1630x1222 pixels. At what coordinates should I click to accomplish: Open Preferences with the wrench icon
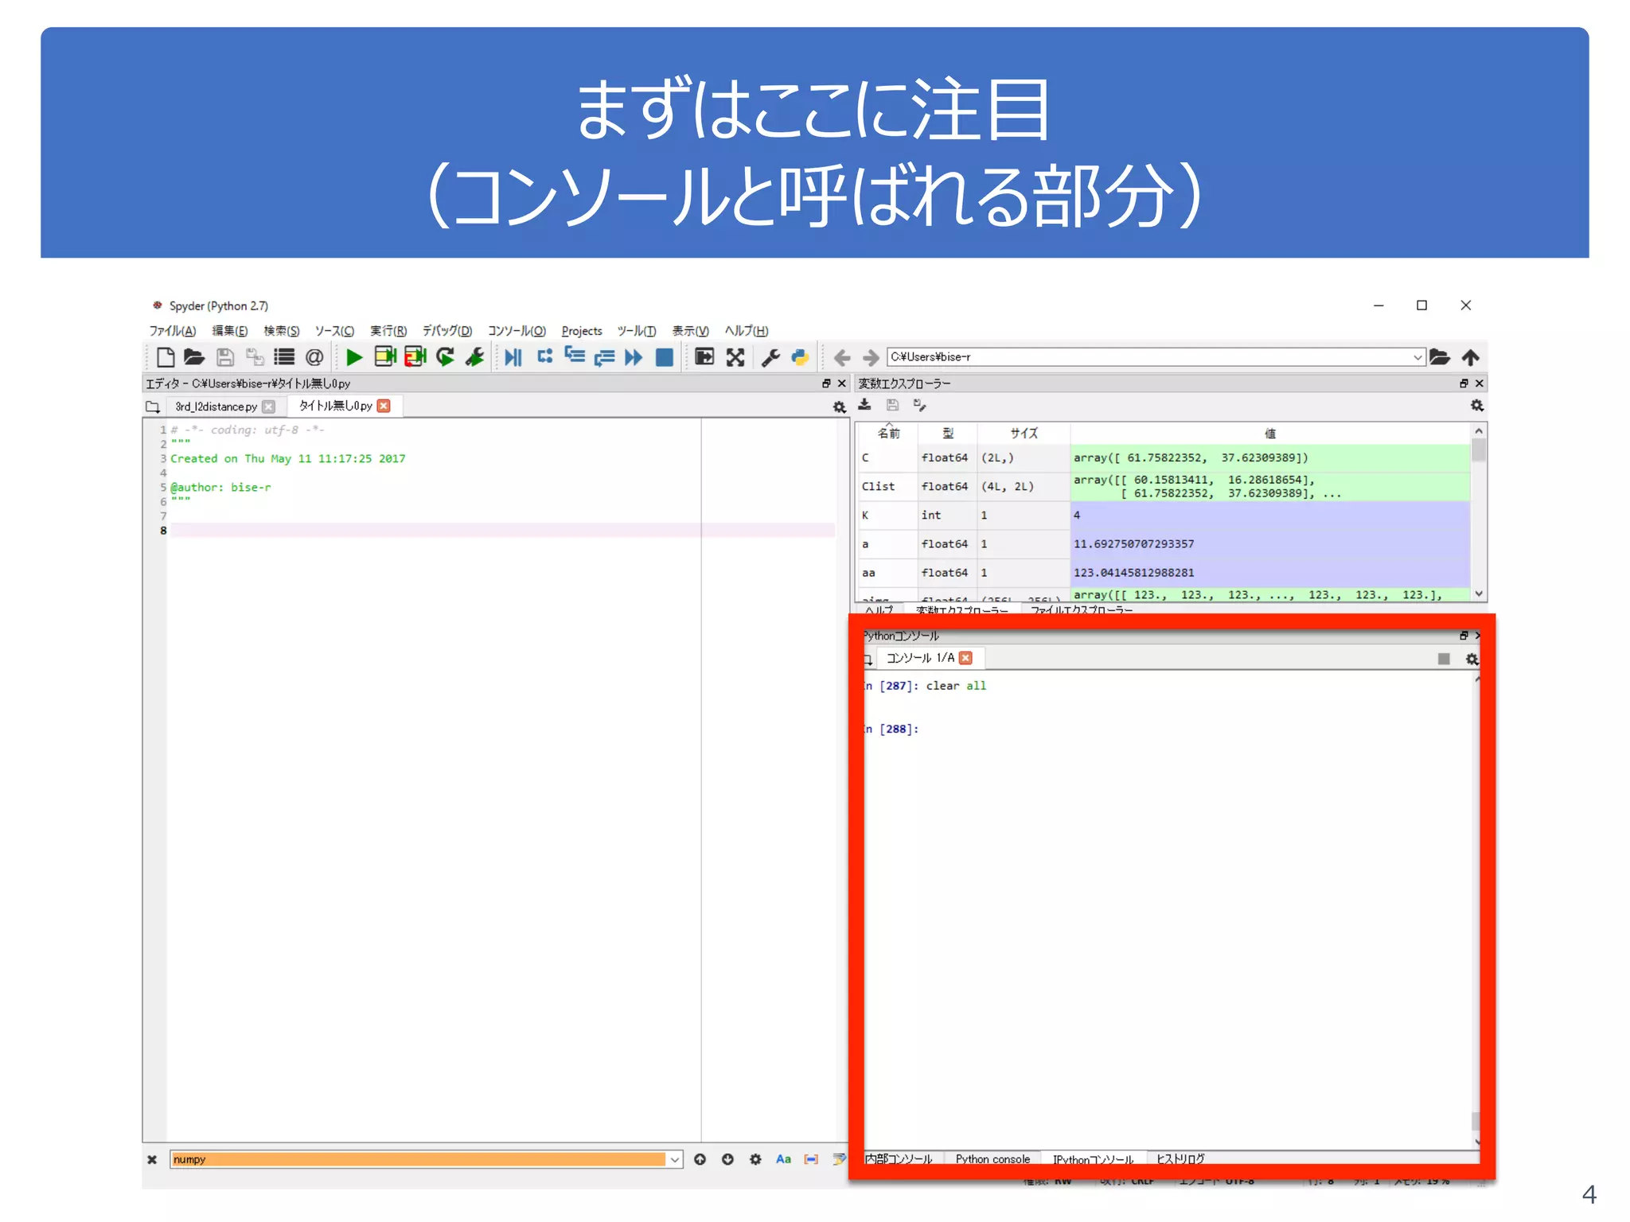tap(770, 357)
